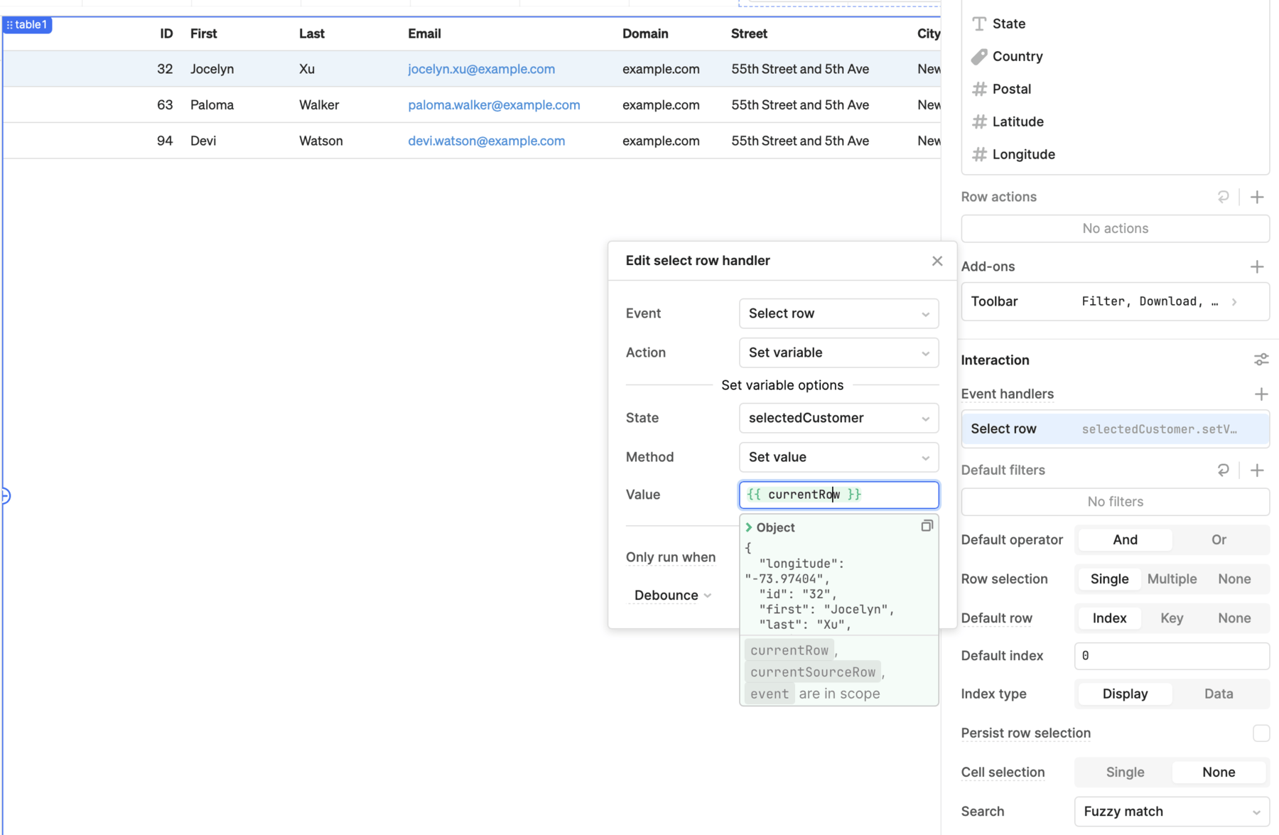The width and height of the screenshot is (1279, 835).
Task: Click paloma.walker@example.com email link
Action: [x=494, y=105]
